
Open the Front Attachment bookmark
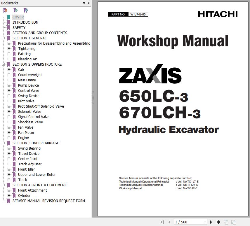coord(32,190)
